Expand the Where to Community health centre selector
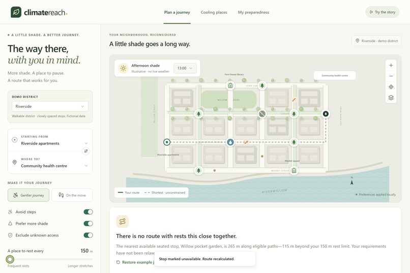 point(50,163)
